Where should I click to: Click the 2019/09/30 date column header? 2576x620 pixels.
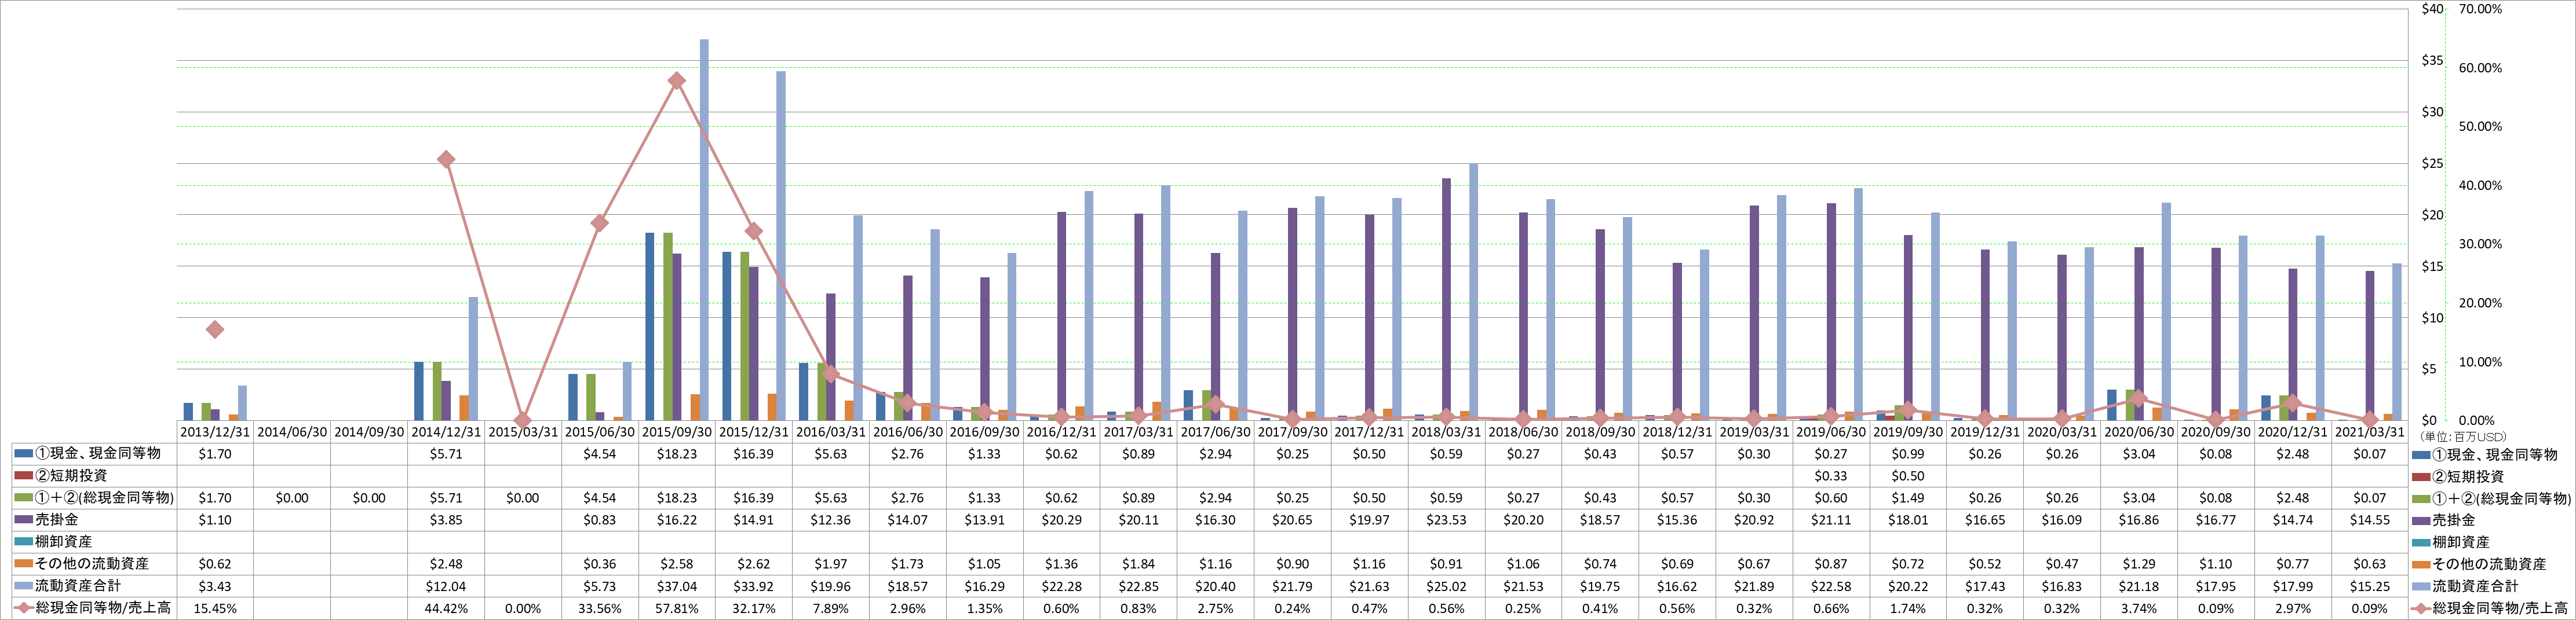pos(1908,432)
